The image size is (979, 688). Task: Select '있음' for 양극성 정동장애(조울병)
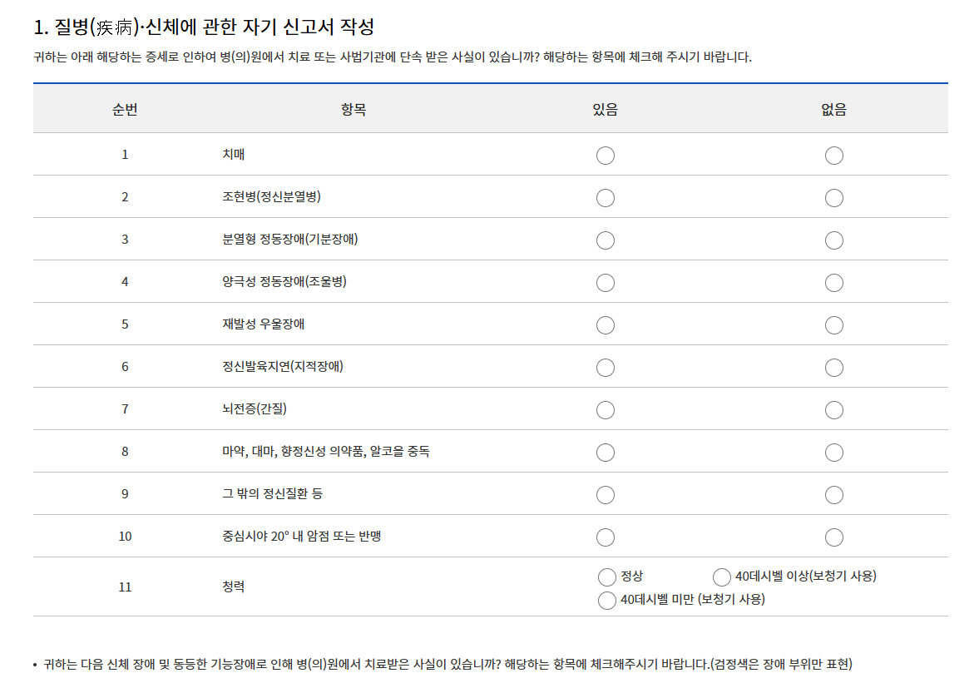[606, 282]
